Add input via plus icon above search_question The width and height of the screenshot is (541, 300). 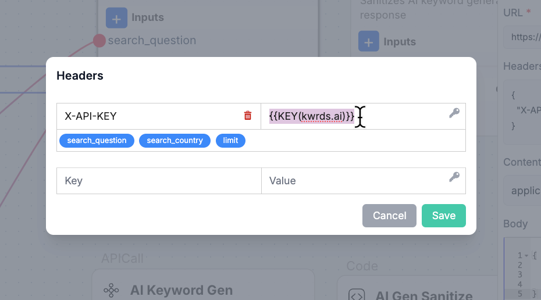pos(116,18)
